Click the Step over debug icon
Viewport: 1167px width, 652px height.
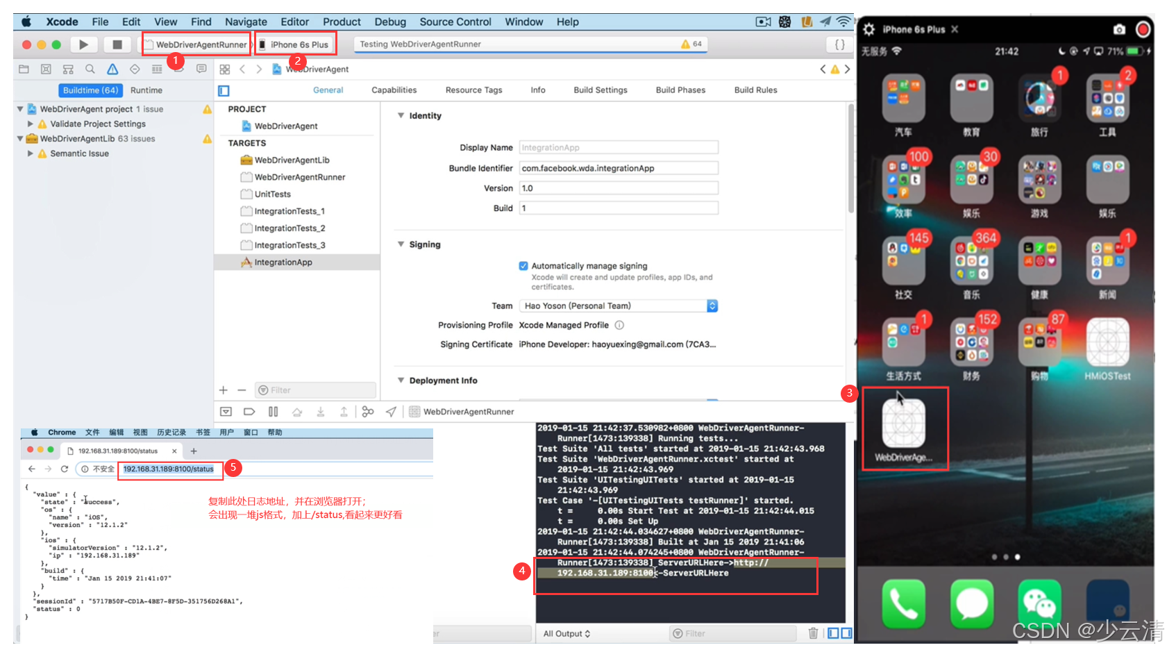(x=297, y=412)
